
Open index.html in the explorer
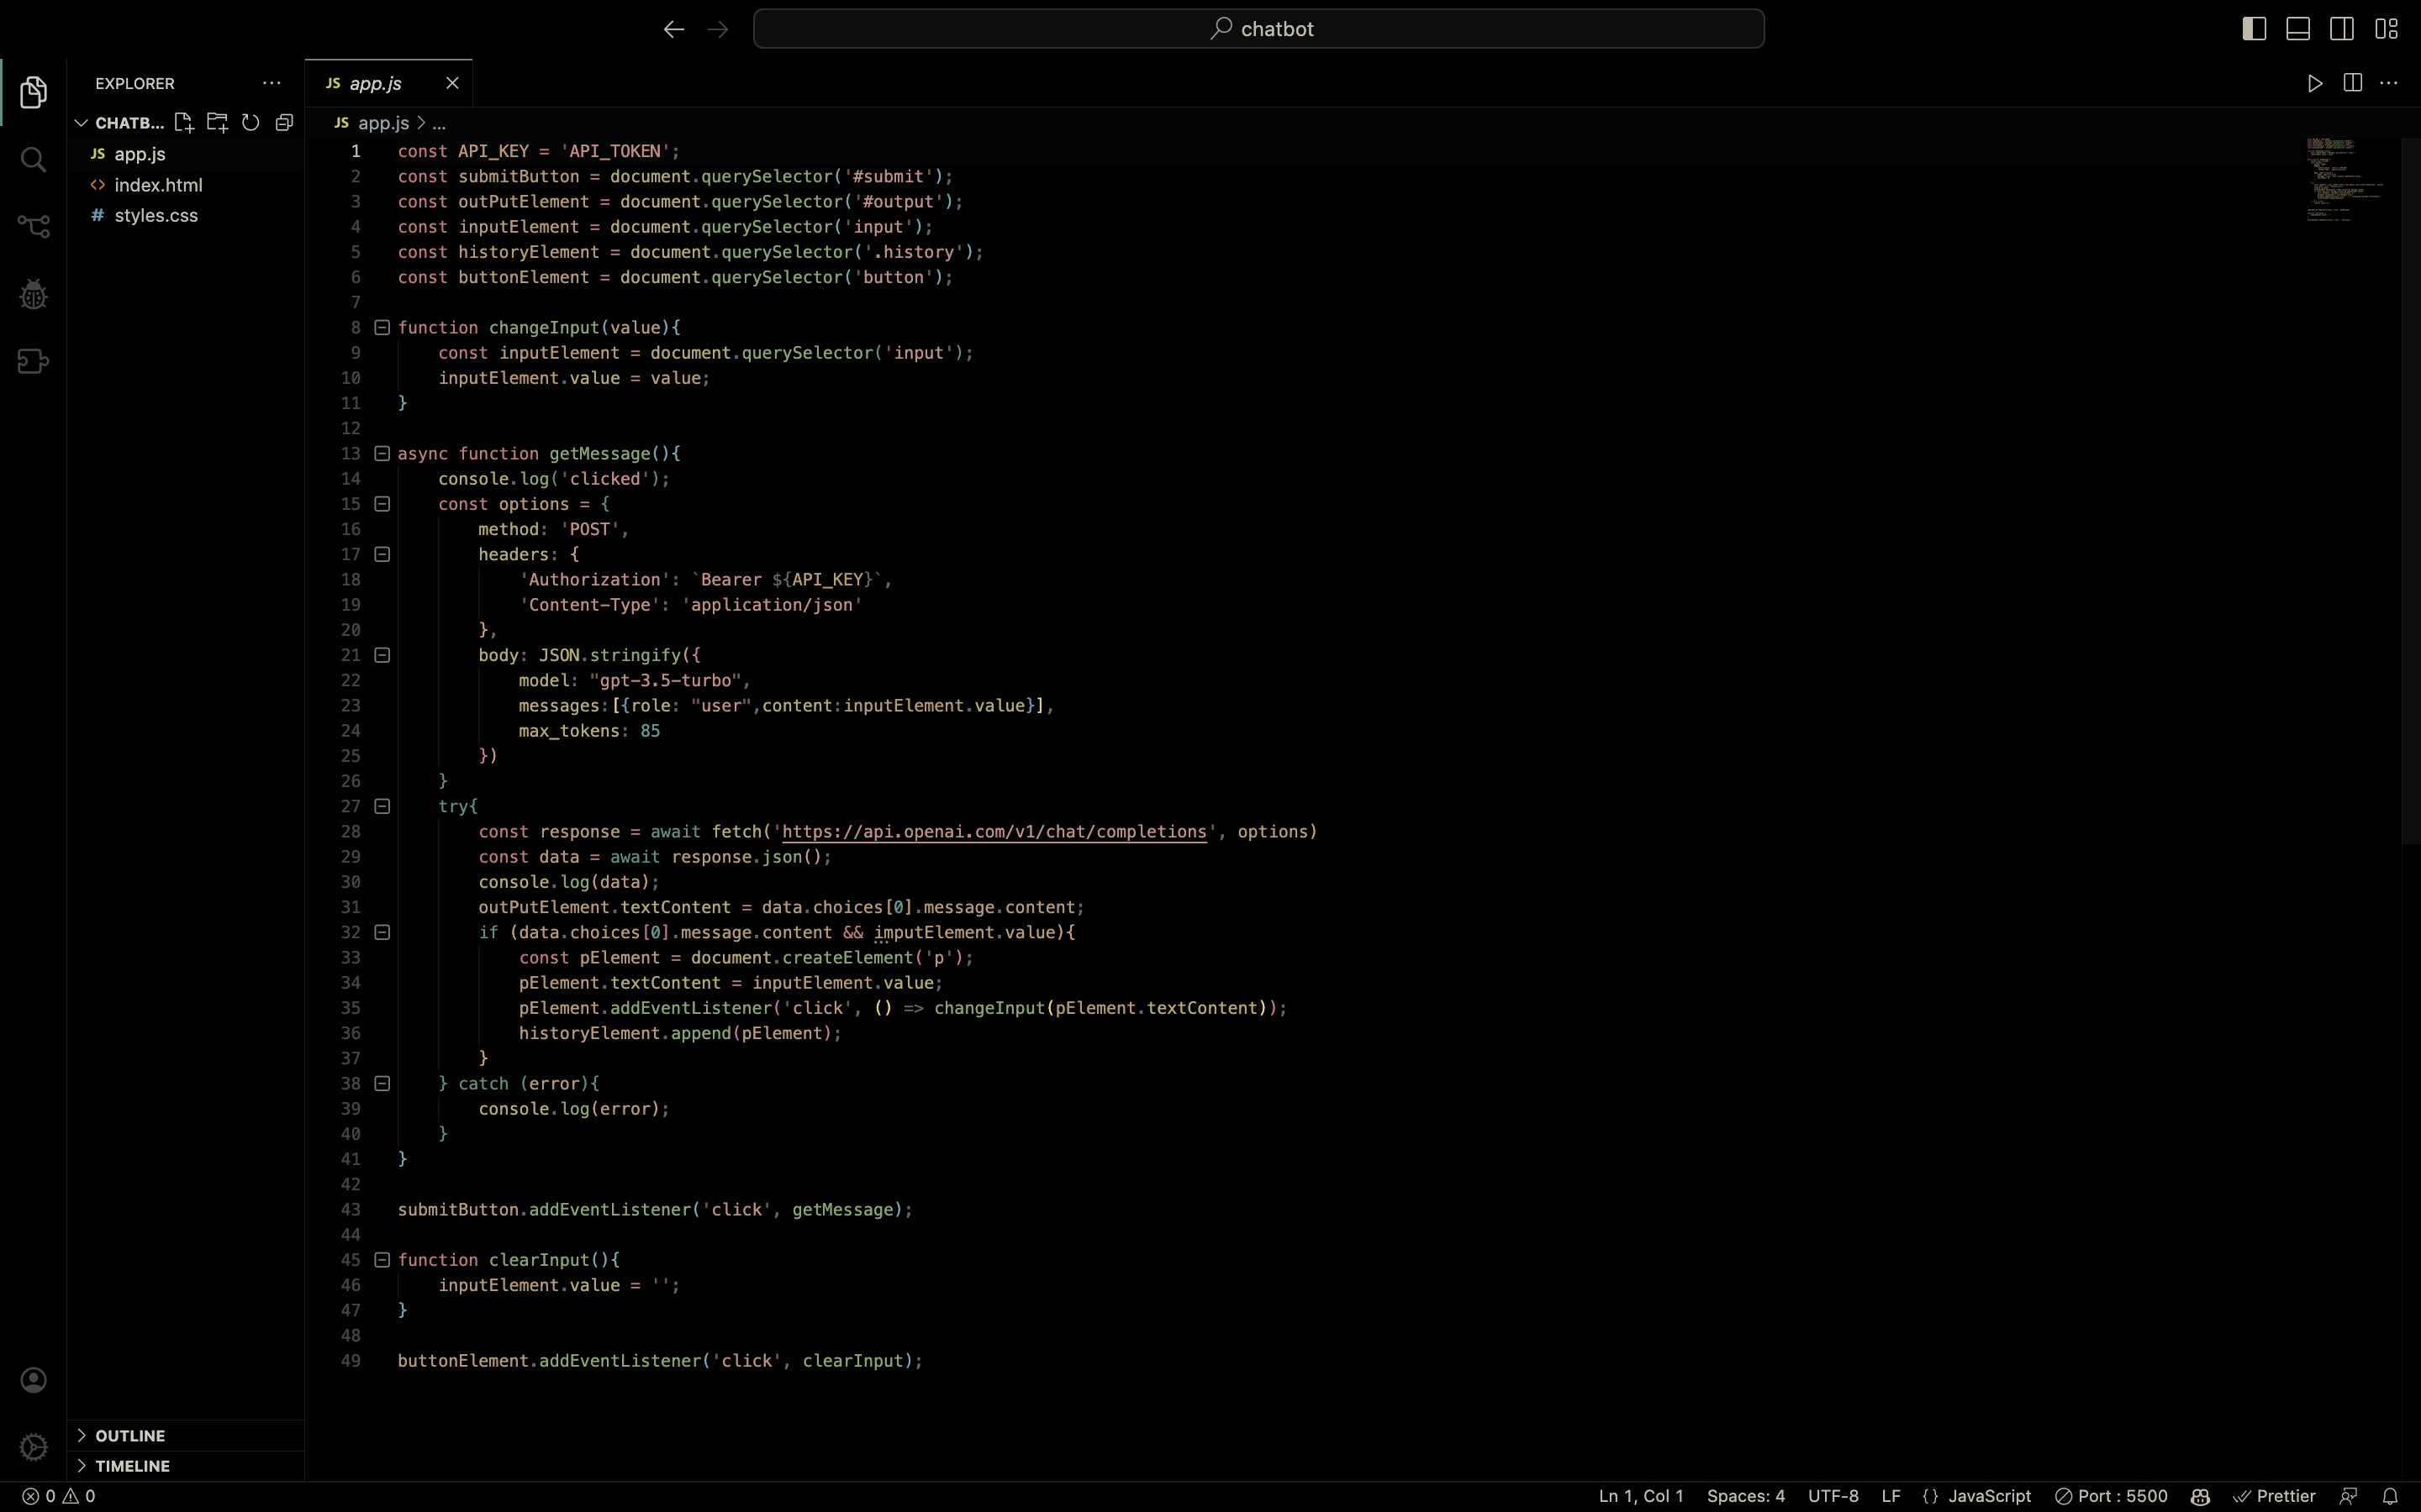tap(158, 185)
